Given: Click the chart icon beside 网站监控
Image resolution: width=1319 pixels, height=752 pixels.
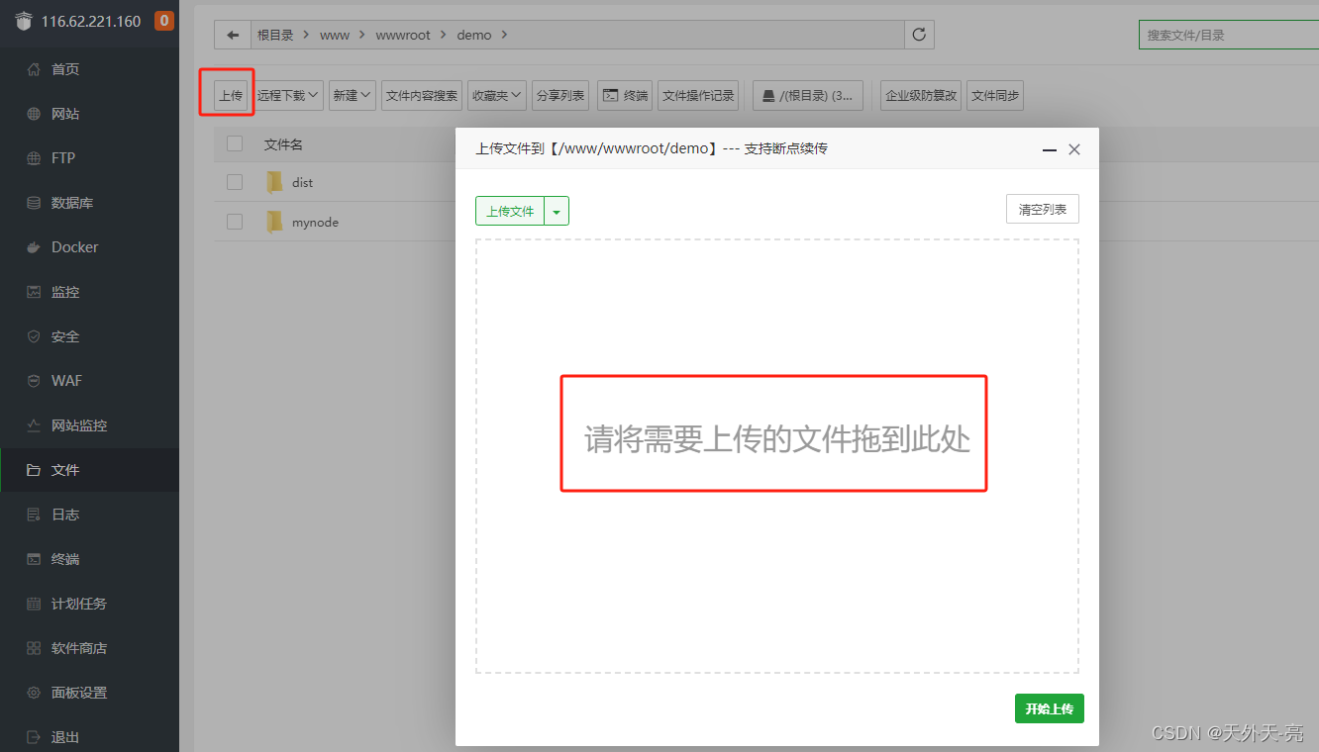Looking at the screenshot, I should (x=34, y=425).
